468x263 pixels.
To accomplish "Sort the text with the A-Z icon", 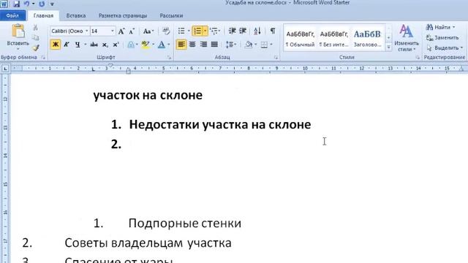I will [x=257, y=31].
